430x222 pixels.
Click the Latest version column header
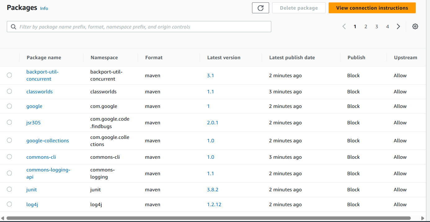click(x=224, y=58)
